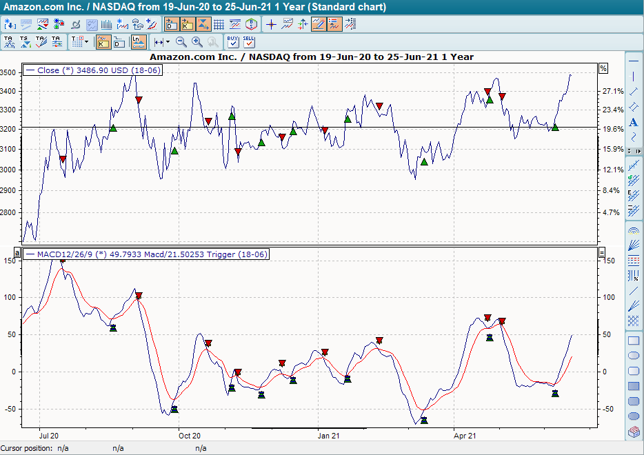Screen dimensions: 644x455
Task: Select the zoom-out magnifier tool
Action: point(180,42)
